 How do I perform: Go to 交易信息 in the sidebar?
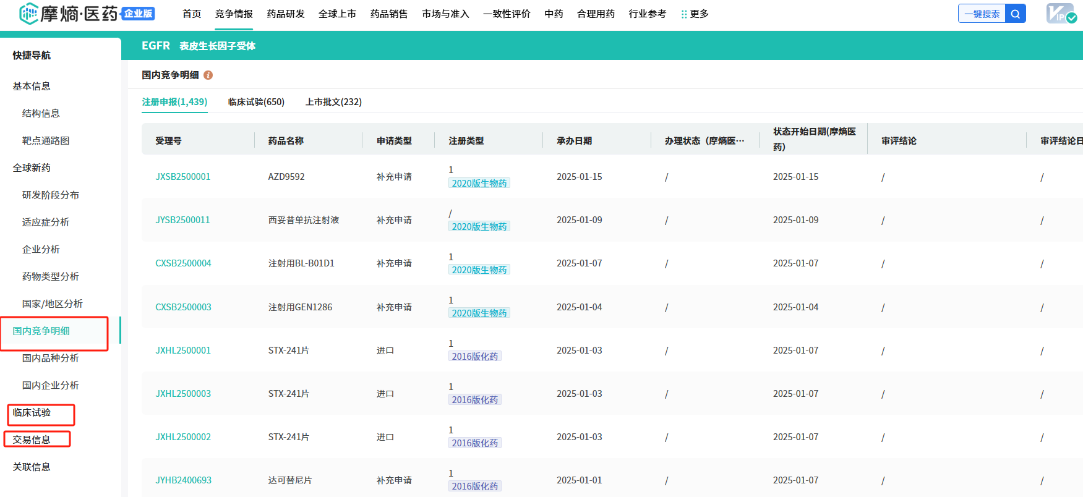click(x=32, y=440)
